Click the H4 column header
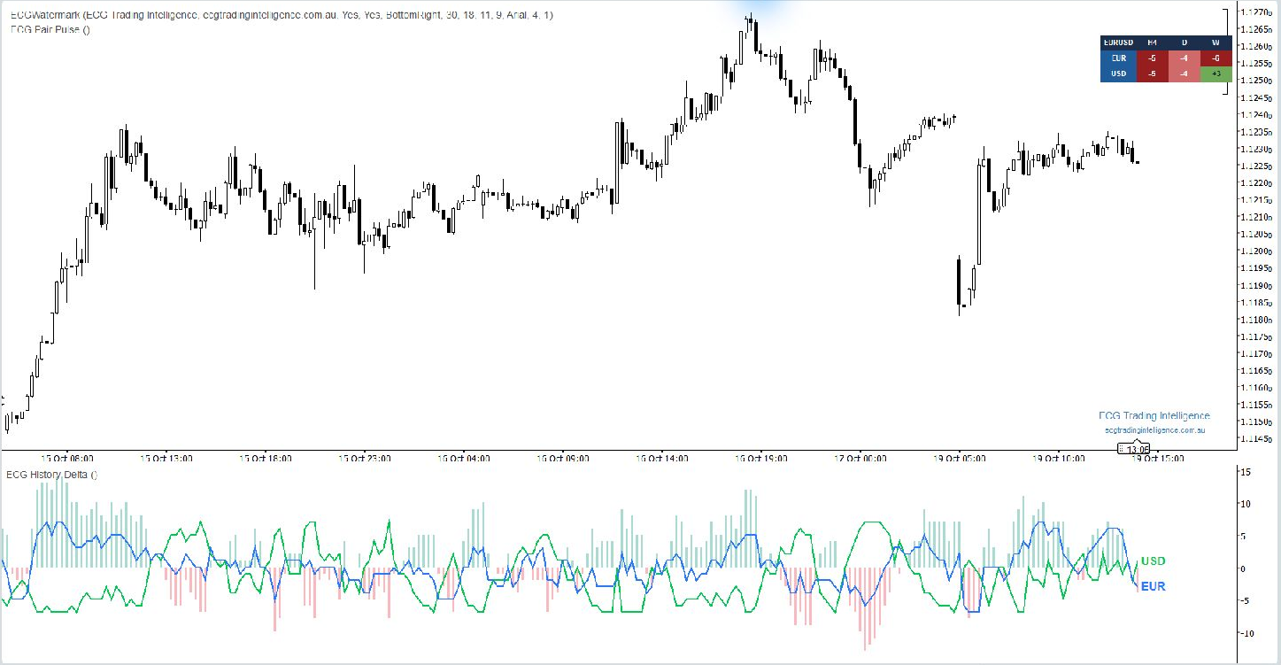 (x=1152, y=43)
